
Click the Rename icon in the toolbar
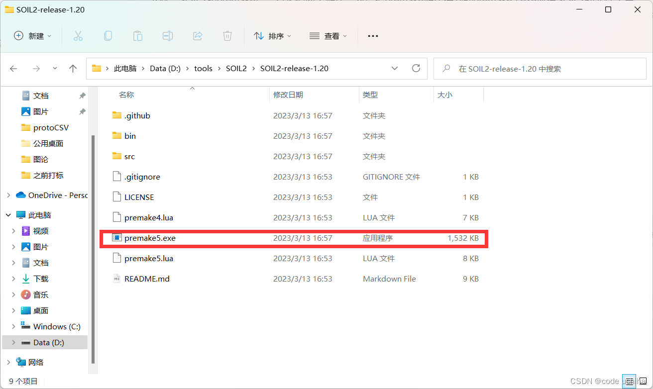168,35
